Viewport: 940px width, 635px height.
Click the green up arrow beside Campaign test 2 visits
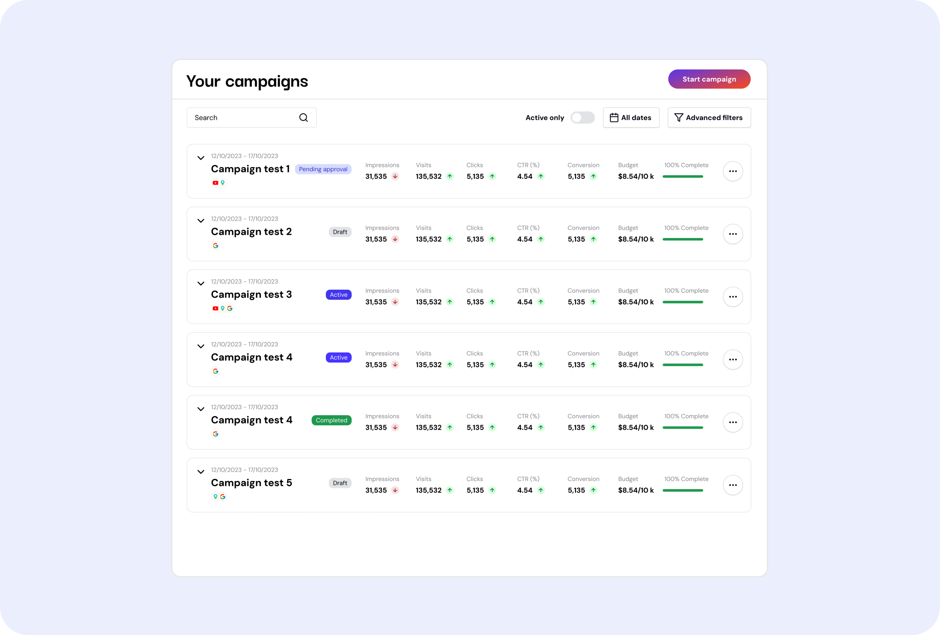pos(449,239)
